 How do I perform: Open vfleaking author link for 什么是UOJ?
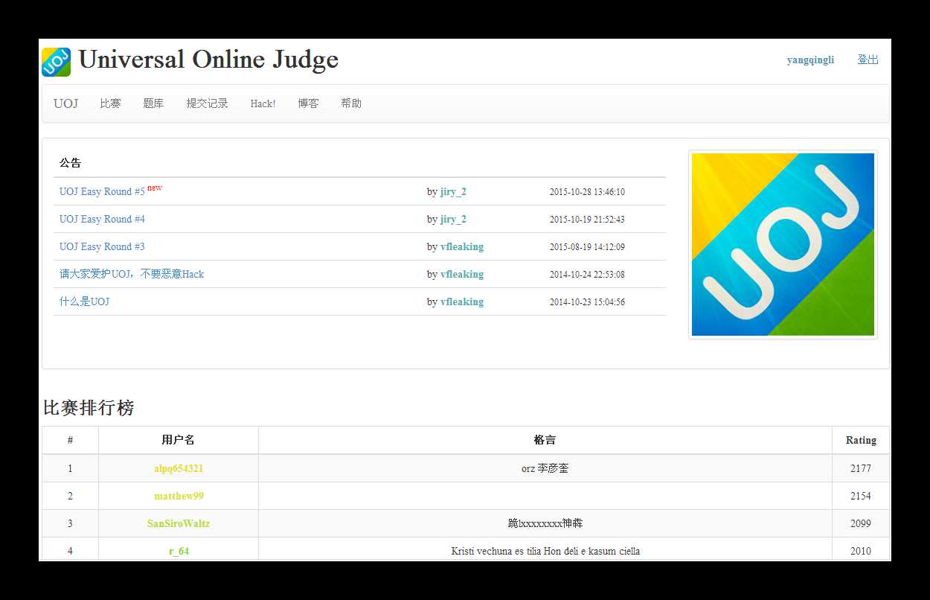coord(462,302)
